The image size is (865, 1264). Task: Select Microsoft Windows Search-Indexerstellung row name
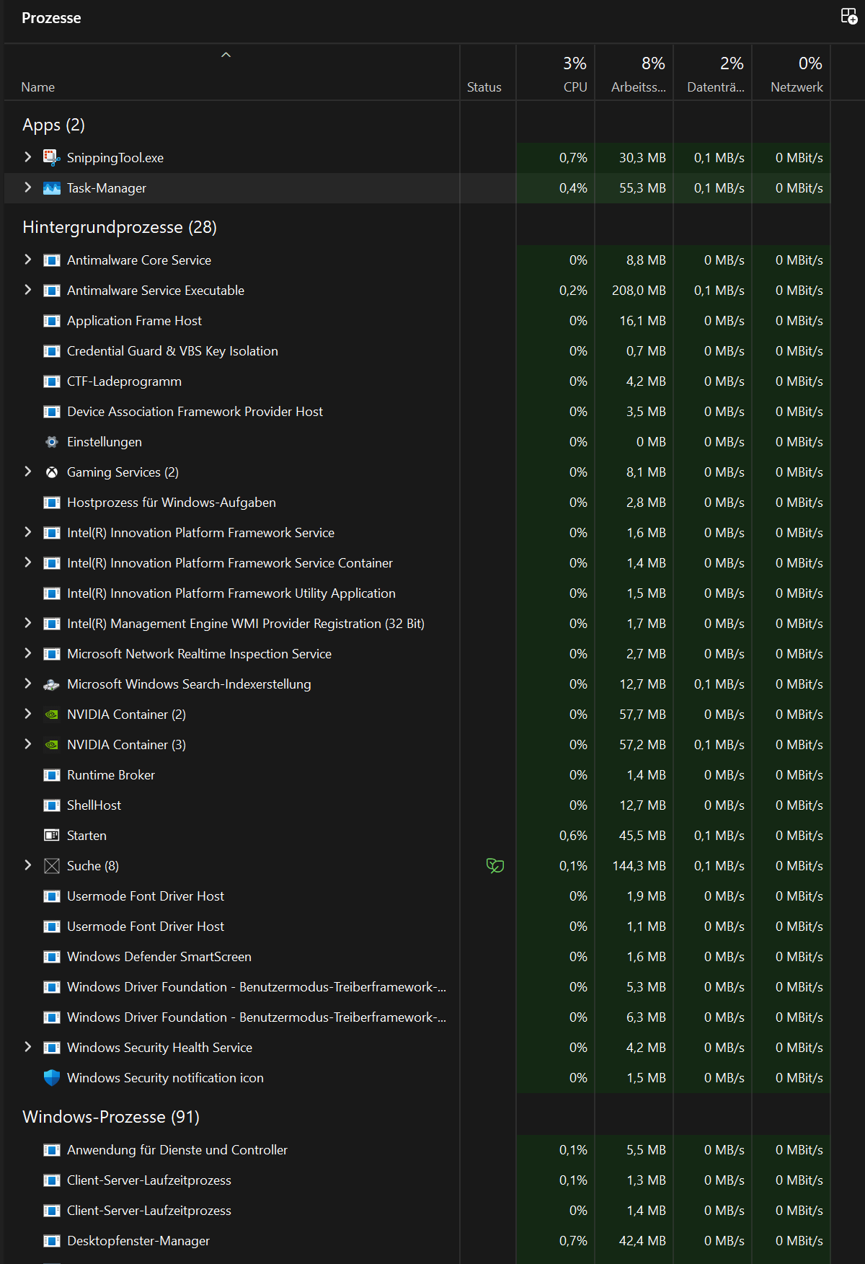189,684
